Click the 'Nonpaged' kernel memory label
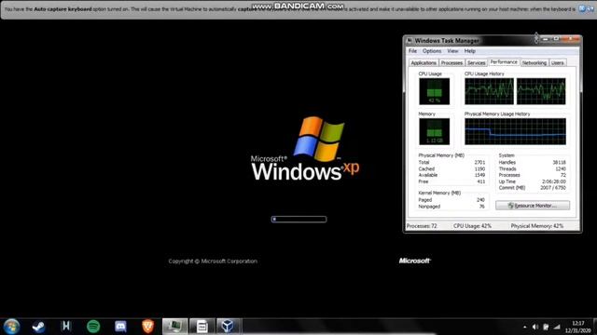 [429, 207]
